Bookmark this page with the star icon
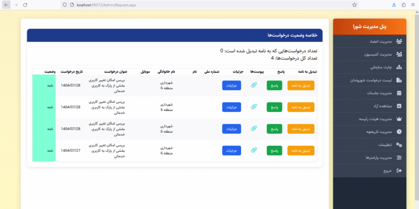Viewport: 419px width, 209px height. [x=354, y=5]
